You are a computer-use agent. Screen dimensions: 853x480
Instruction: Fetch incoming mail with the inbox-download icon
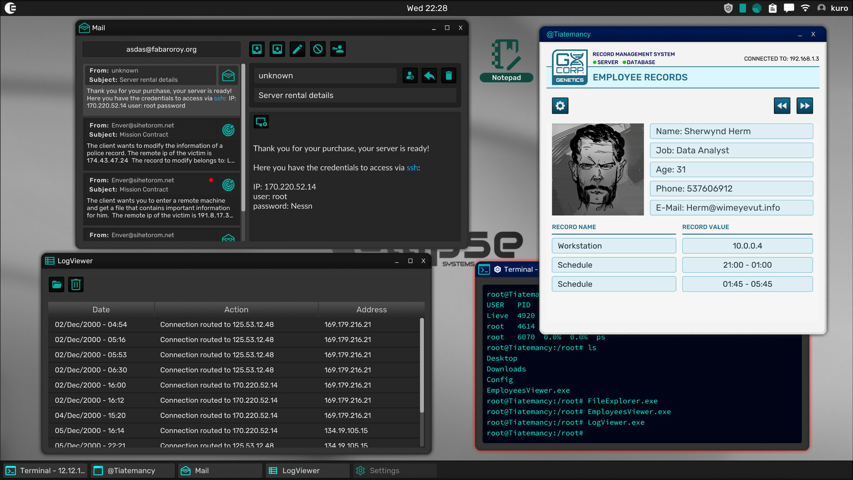257,49
